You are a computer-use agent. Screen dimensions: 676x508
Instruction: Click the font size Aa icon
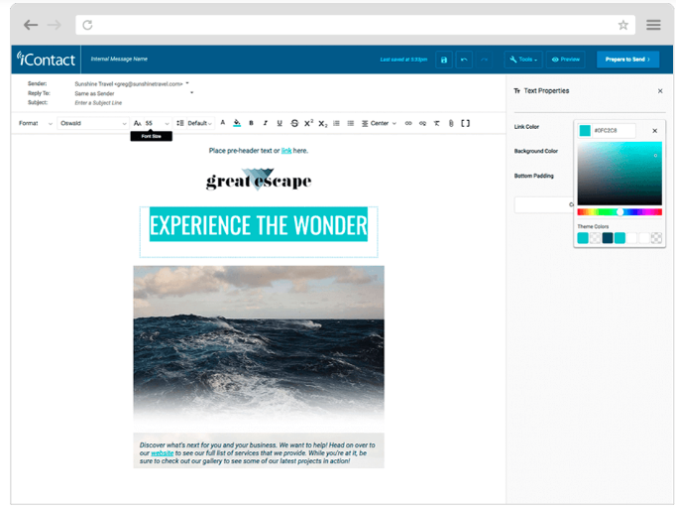pyautogui.click(x=137, y=123)
